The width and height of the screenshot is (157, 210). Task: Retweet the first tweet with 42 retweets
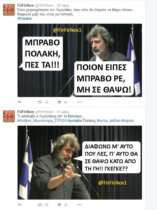point(40,102)
